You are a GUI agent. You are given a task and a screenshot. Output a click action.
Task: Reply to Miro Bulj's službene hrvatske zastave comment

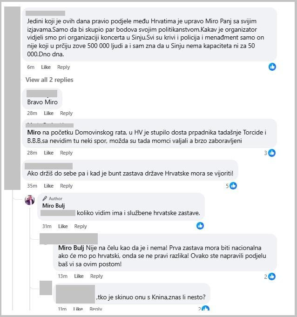click(81, 226)
